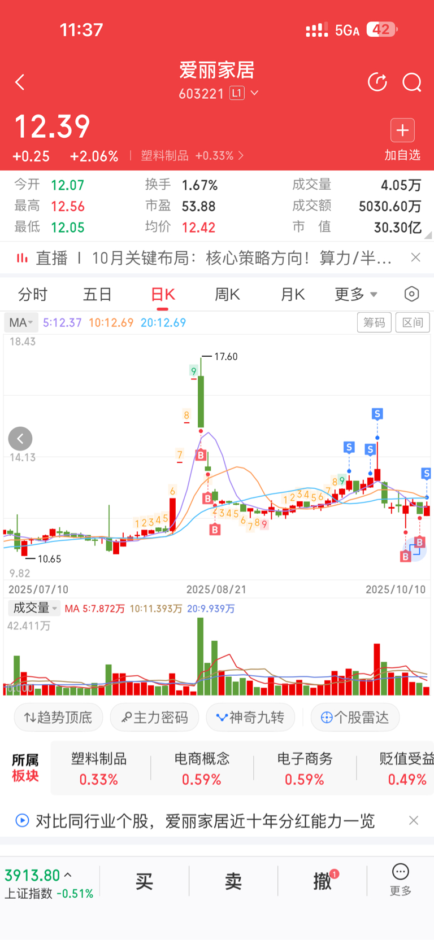Tap the round left-arrow chart button
The width and height of the screenshot is (434, 940).
[20, 439]
